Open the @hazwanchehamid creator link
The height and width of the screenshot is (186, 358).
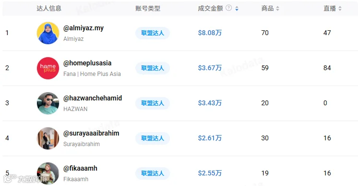click(93, 98)
